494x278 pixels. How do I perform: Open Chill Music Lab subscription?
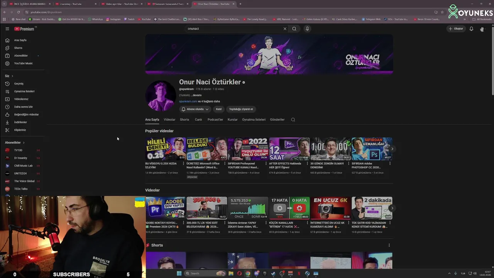coord(22,166)
